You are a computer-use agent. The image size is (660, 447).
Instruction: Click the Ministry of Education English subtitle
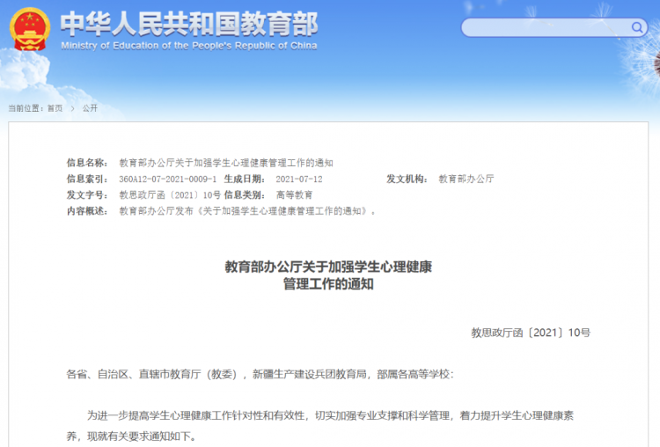(189, 46)
